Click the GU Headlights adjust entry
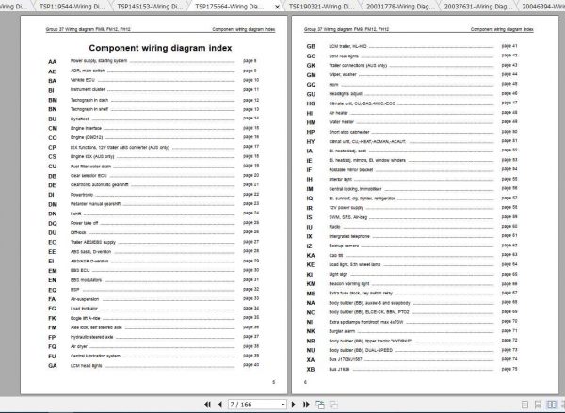 412,94
